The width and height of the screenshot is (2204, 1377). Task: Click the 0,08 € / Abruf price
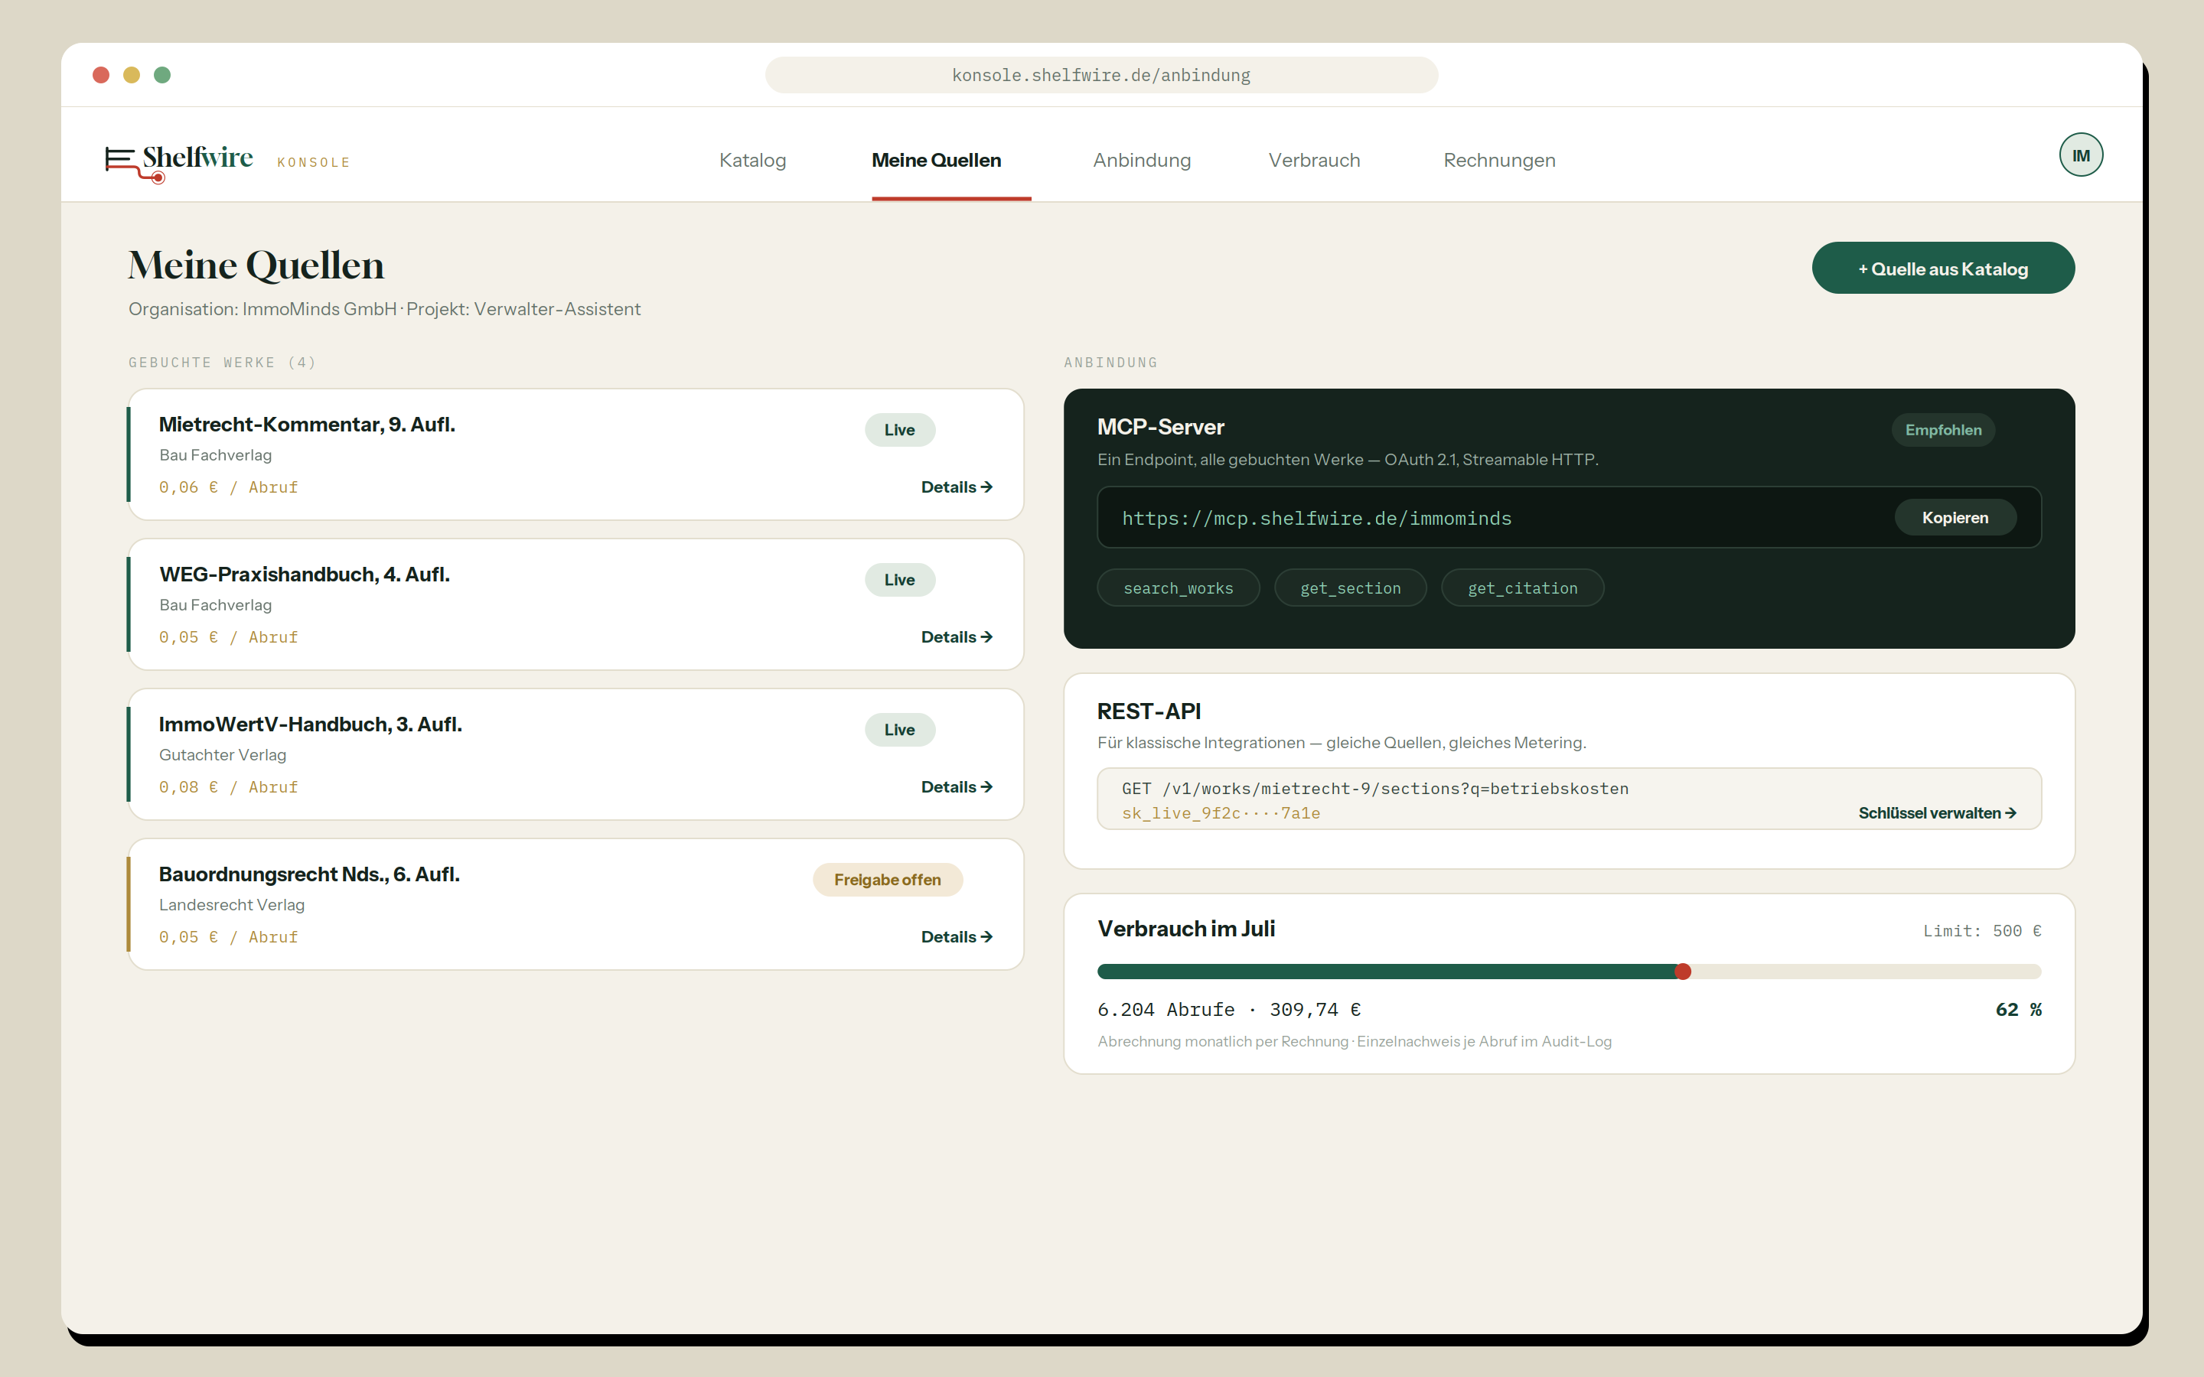click(x=229, y=787)
